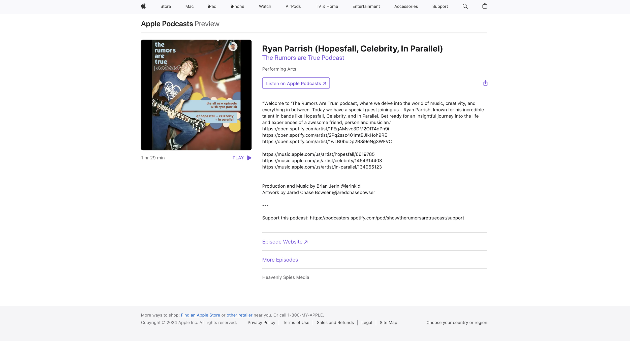The image size is (630, 341).
Task: Click the podcast episode artwork thumbnail
Action: 196,95
